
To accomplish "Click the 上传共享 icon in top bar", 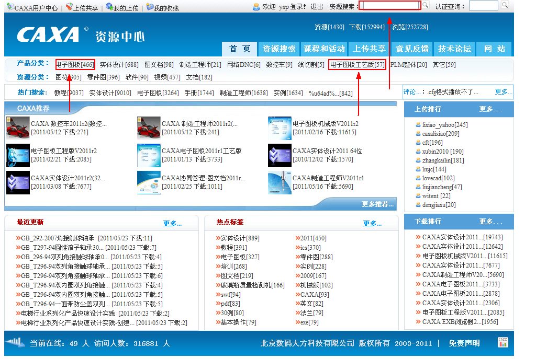I will [x=69, y=7].
